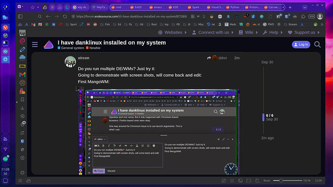333x187 pixels.
Task: Open the Rust bookmarks folder
Action: click(152, 25)
